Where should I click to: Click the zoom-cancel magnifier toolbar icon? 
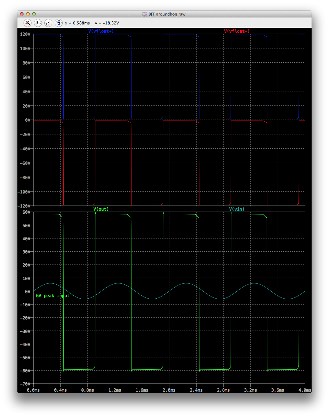[28, 23]
